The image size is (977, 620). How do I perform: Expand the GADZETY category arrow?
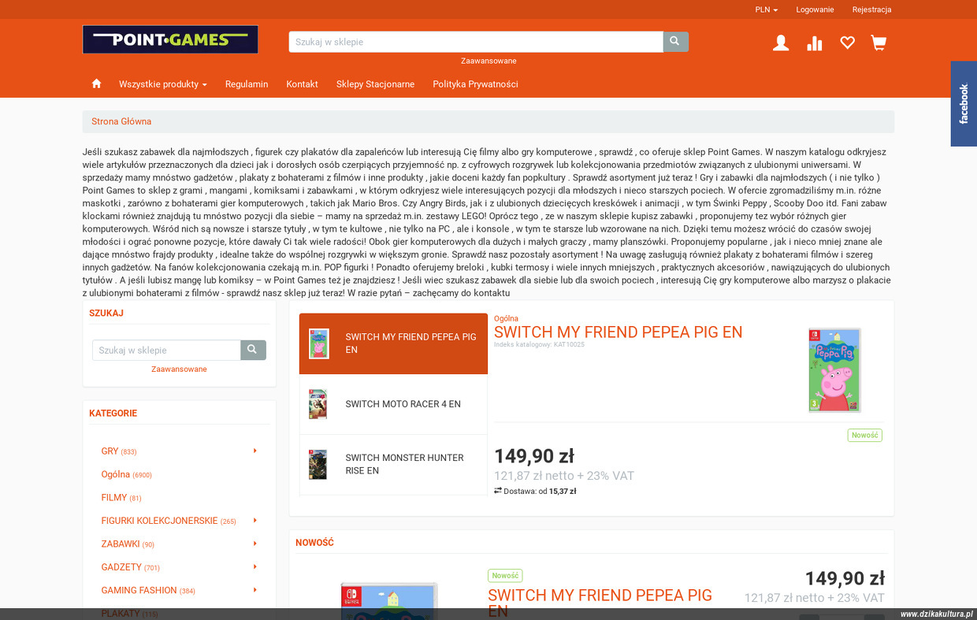(x=255, y=566)
